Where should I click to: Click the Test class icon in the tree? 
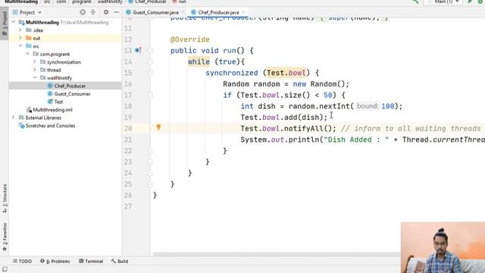pyautogui.click(x=50, y=102)
